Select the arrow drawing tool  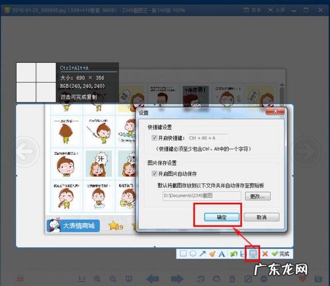point(203,253)
